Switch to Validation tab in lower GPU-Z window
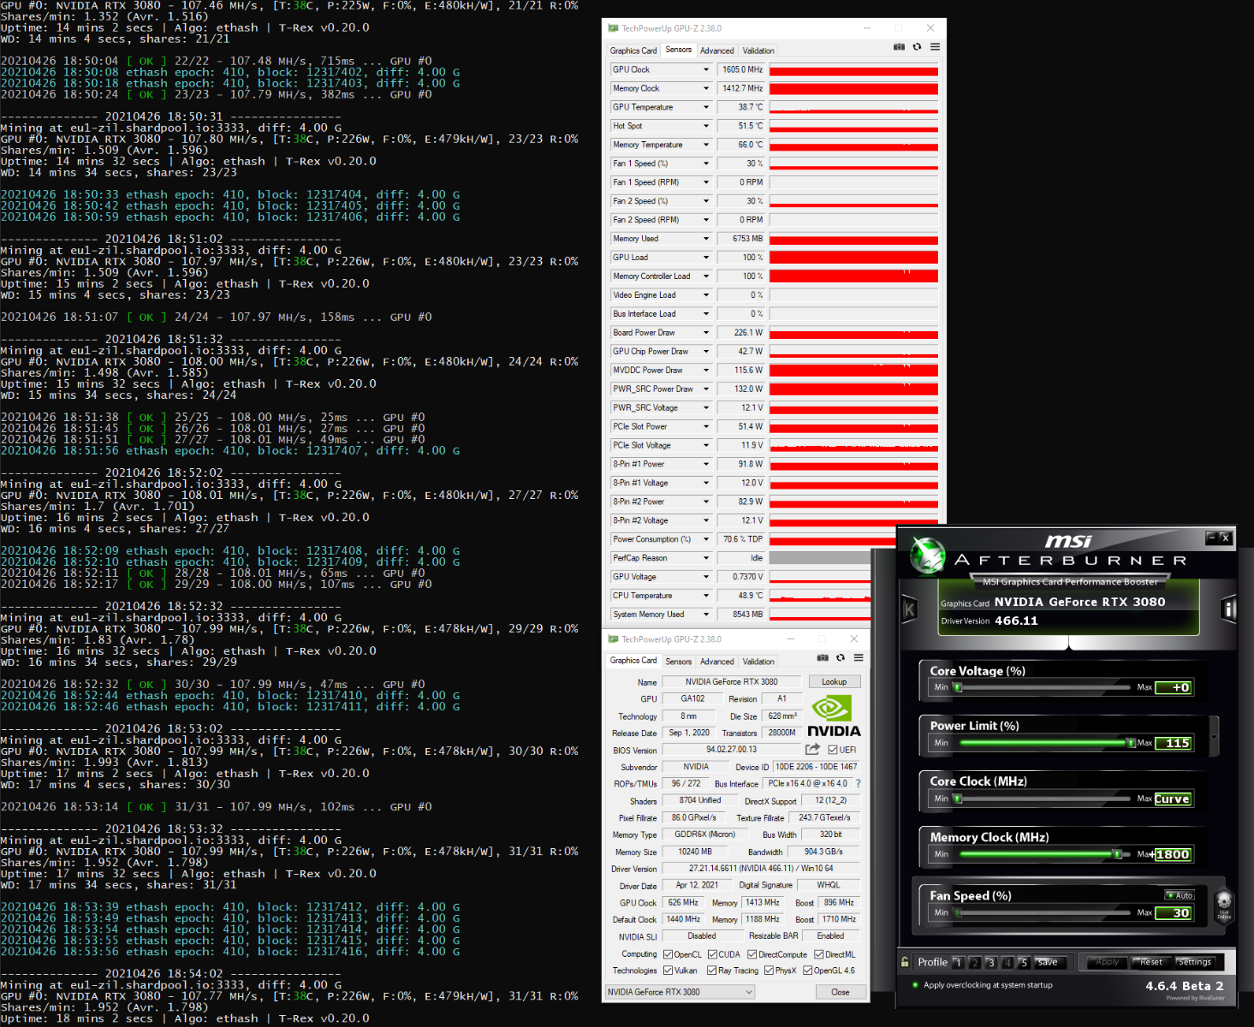The width and height of the screenshot is (1254, 1027). [x=758, y=662]
